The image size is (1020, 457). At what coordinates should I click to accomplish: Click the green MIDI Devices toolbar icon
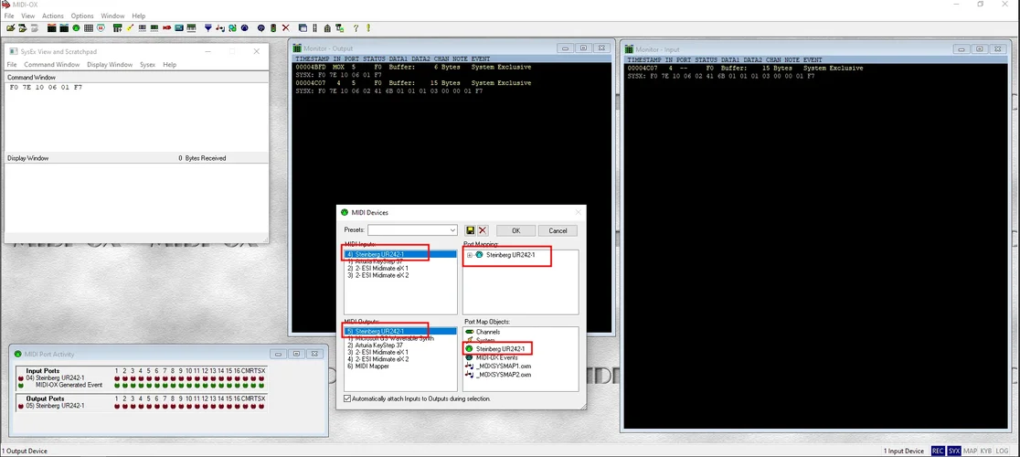click(x=76, y=28)
